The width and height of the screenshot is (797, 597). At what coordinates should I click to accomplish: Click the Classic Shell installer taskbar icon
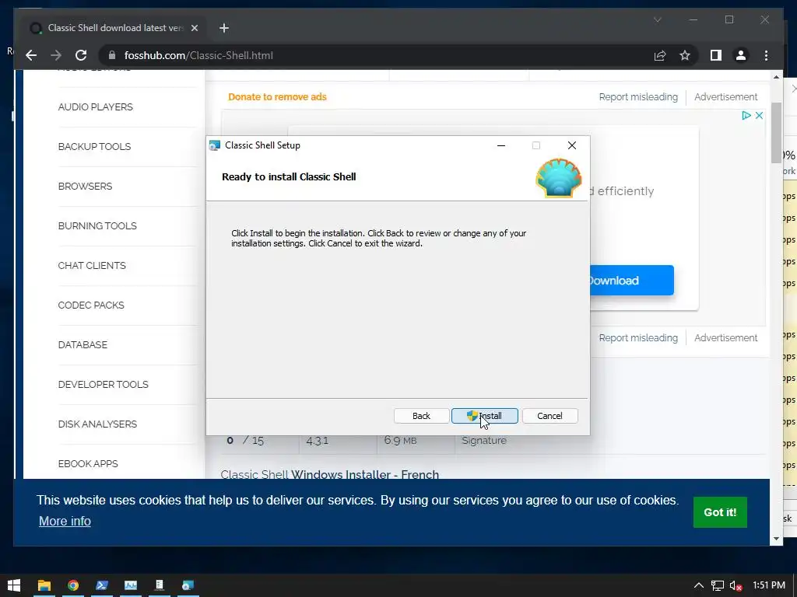(x=188, y=585)
